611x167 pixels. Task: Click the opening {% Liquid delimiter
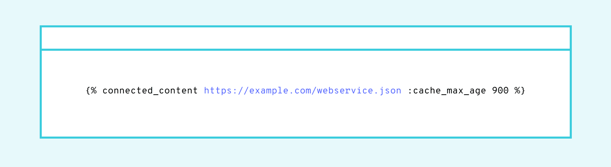tap(91, 91)
